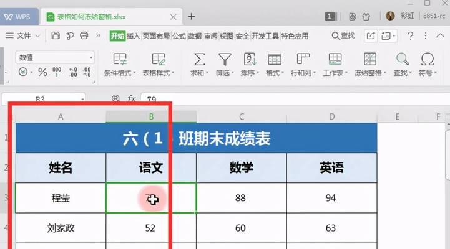Image resolution: width=450 pixels, height=249 pixels.
Task: Click cell with name 程莹
Action: coord(61,198)
